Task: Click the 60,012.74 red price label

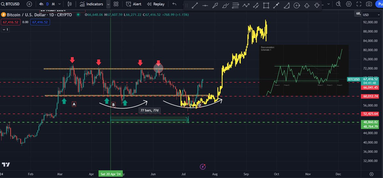Action: [x=370, y=96]
